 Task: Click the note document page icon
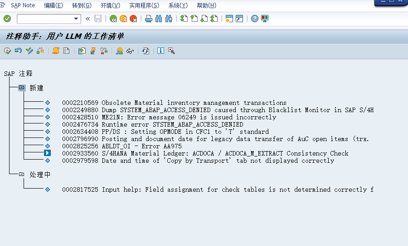coord(66,51)
